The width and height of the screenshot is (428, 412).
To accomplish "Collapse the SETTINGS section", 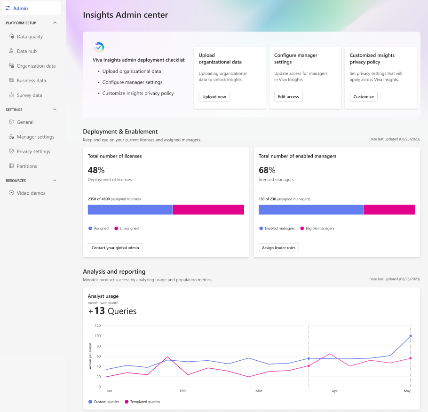I will click(55, 109).
